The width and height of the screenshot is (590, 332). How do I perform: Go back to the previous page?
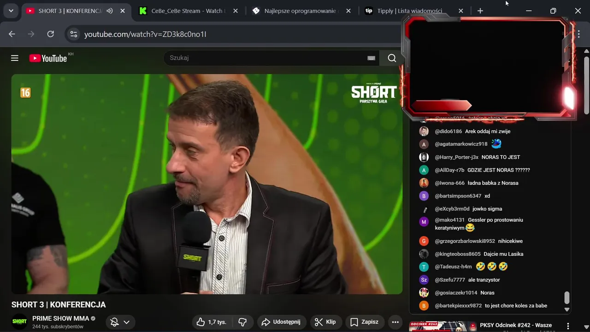12,34
